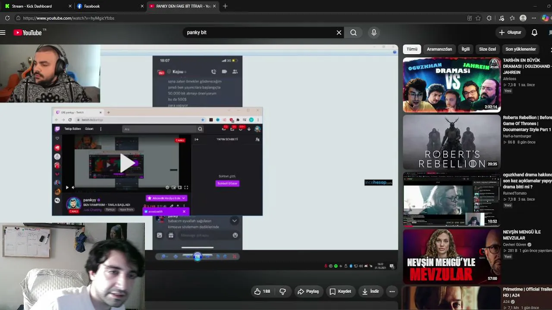Open the Primetime Official Trailer thumbnail
Image resolution: width=552 pixels, height=310 pixels.
point(452,298)
